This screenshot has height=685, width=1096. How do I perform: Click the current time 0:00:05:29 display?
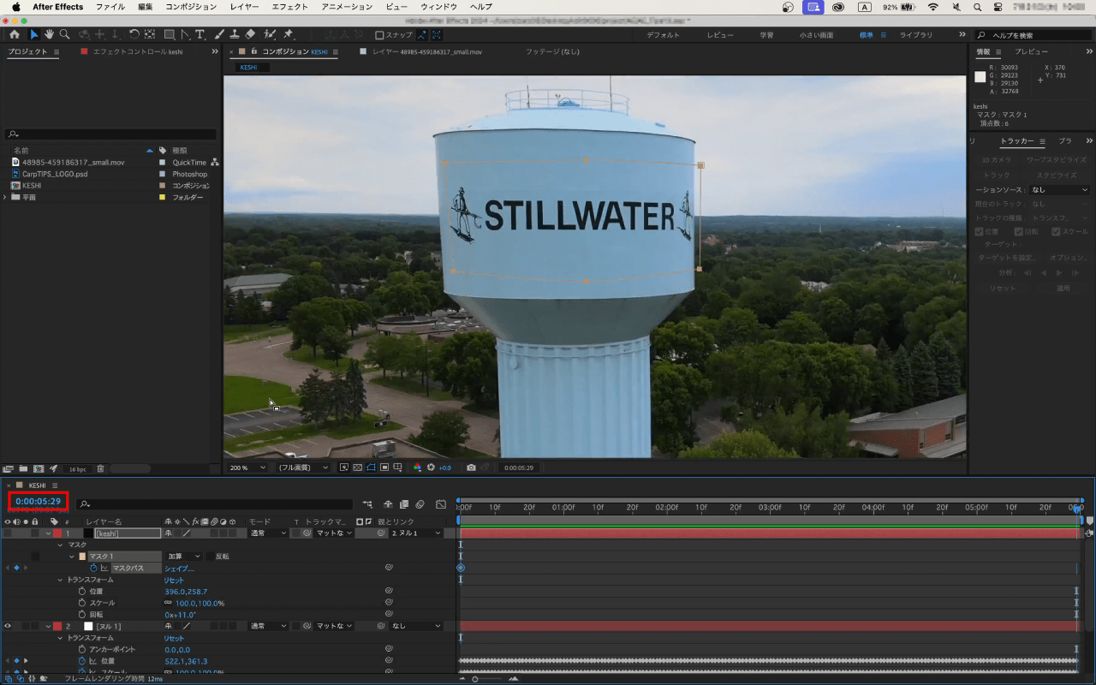(x=38, y=501)
